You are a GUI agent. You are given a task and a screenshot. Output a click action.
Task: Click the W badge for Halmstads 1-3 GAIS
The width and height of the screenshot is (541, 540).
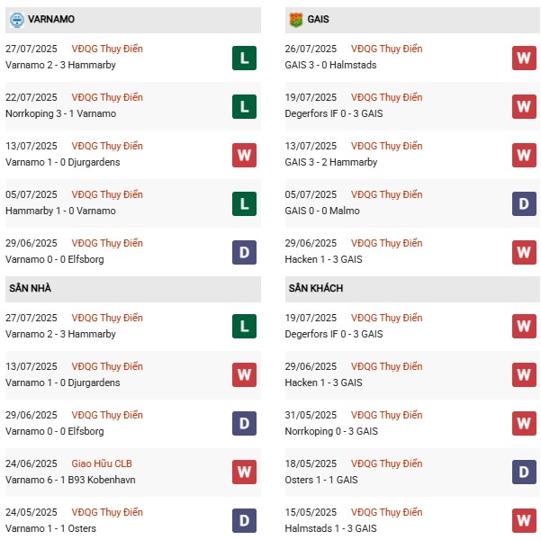click(524, 521)
